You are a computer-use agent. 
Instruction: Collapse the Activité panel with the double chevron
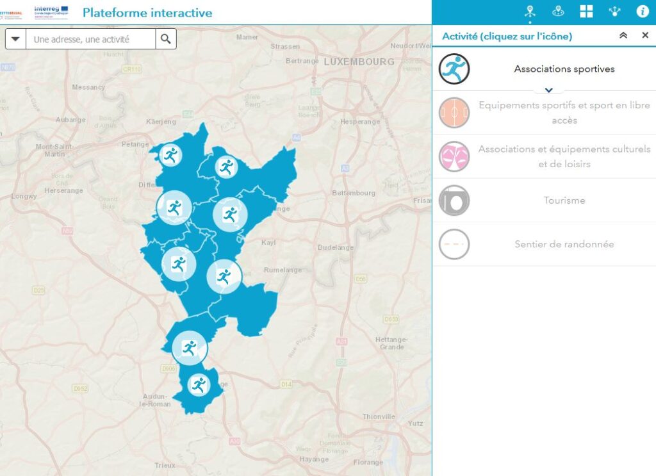point(622,35)
